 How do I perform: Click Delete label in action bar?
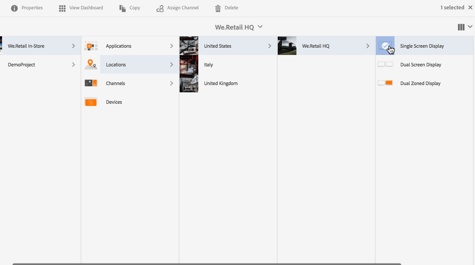coord(232,8)
